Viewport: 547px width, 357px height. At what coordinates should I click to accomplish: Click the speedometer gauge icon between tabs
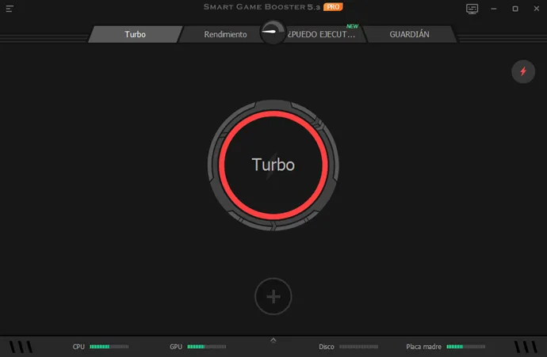[273, 32]
